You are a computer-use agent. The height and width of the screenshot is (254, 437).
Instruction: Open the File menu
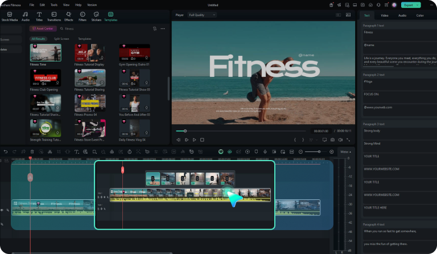pos(32,5)
